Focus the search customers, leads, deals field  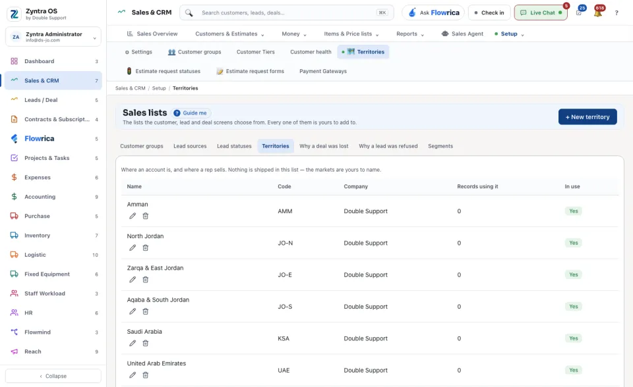[287, 13]
